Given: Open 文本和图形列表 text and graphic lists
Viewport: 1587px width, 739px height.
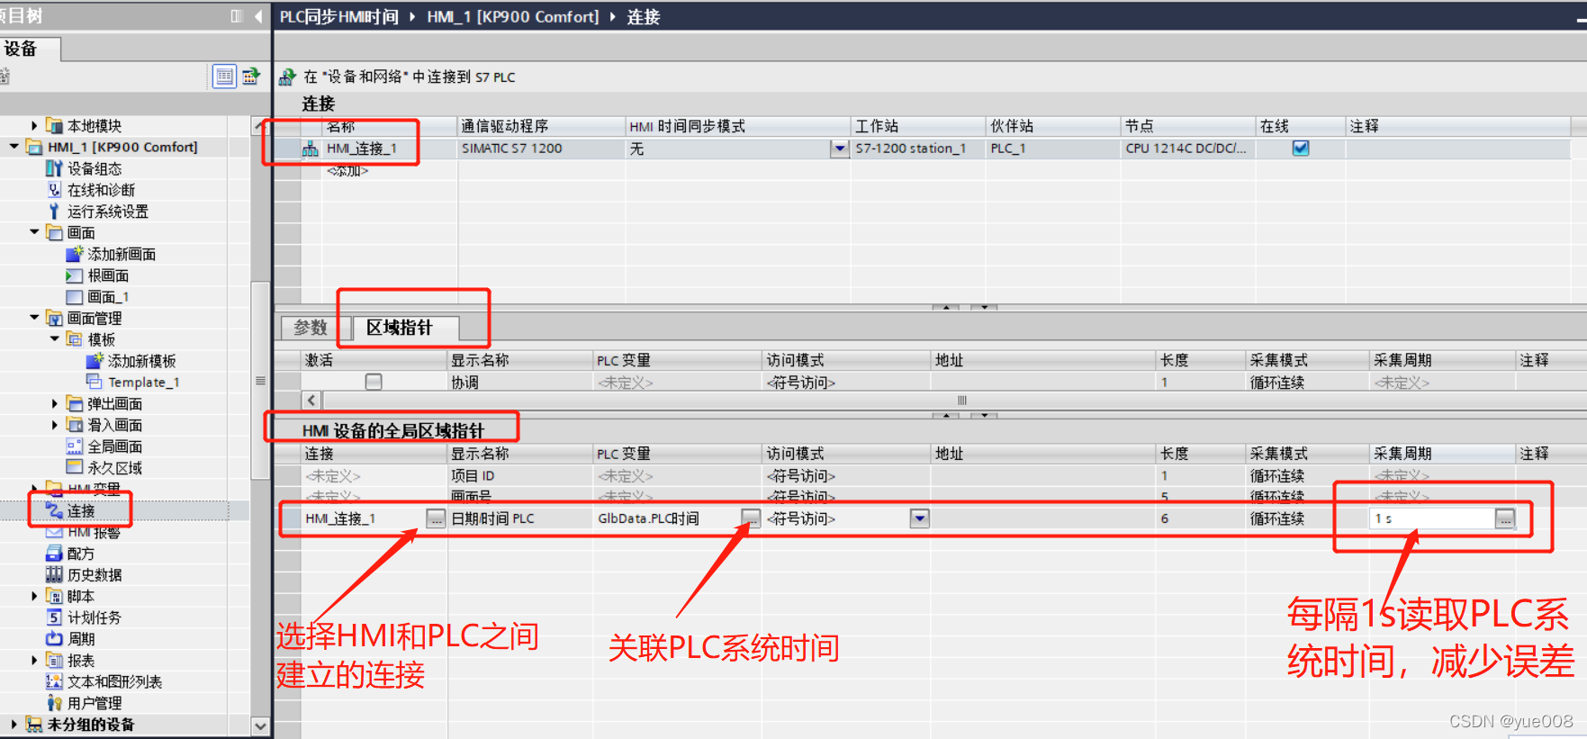Looking at the screenshot, I should point(114,682).
